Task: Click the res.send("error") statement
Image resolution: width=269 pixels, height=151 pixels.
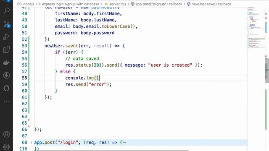Action: [x=88, y=84]
